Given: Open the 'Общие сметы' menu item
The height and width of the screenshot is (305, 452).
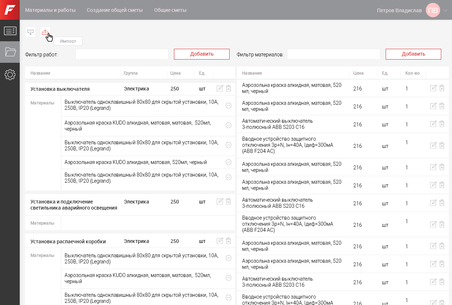Looking at the screenshot, I should click(x=170, y=10).
